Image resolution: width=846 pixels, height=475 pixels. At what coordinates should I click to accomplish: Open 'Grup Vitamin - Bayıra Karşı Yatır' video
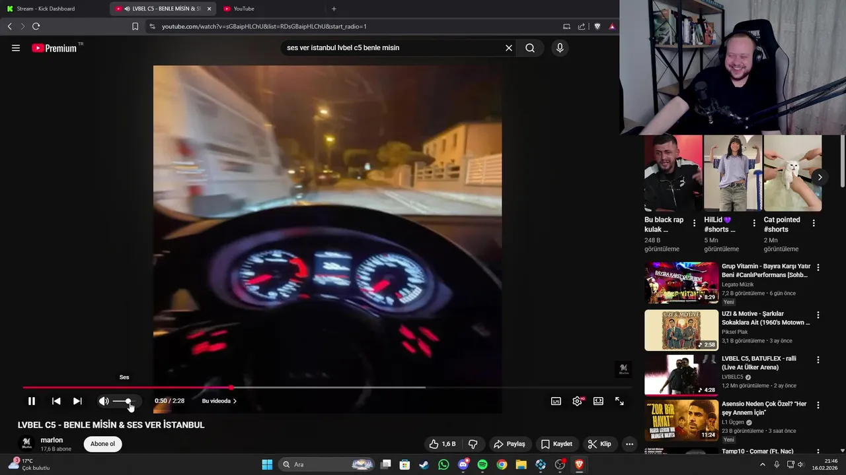click(766, 270)
